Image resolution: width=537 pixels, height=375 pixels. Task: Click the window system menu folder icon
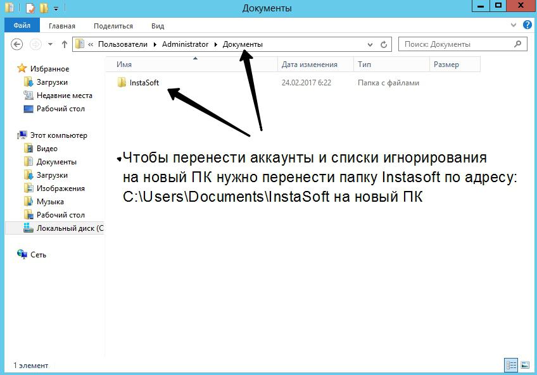(9, 8)
